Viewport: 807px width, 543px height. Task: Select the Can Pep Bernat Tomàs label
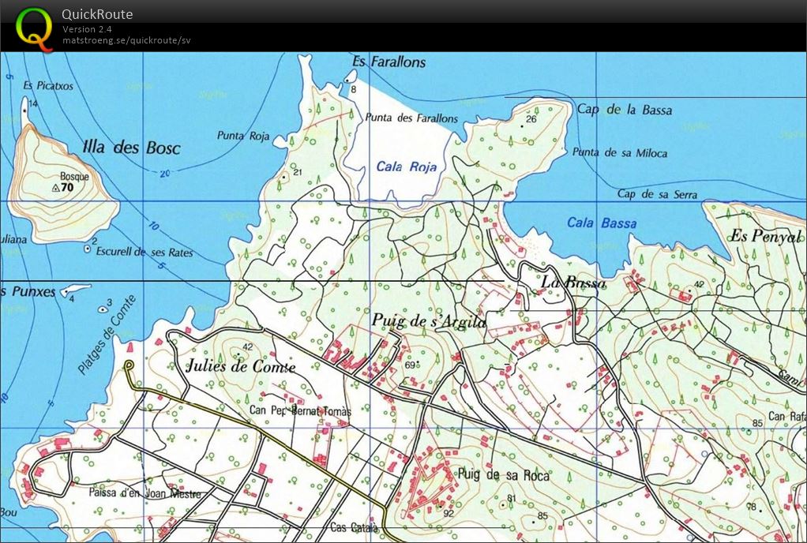[300, 411]
